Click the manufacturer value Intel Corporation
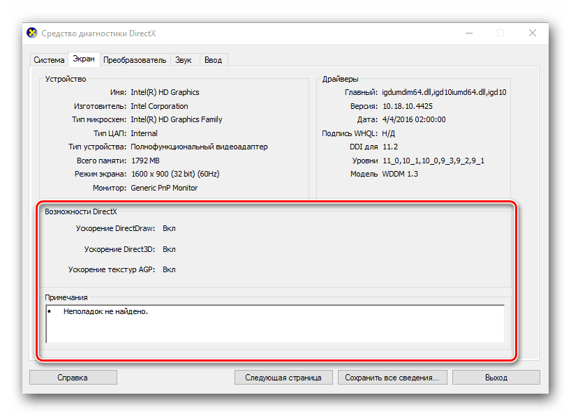 point(159,106)
